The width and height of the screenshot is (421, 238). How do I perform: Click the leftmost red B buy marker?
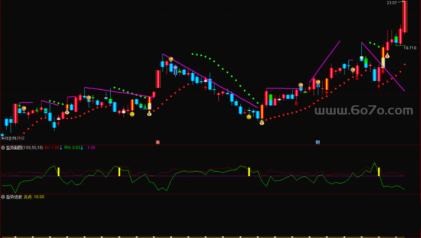click(x=296, y=103)
